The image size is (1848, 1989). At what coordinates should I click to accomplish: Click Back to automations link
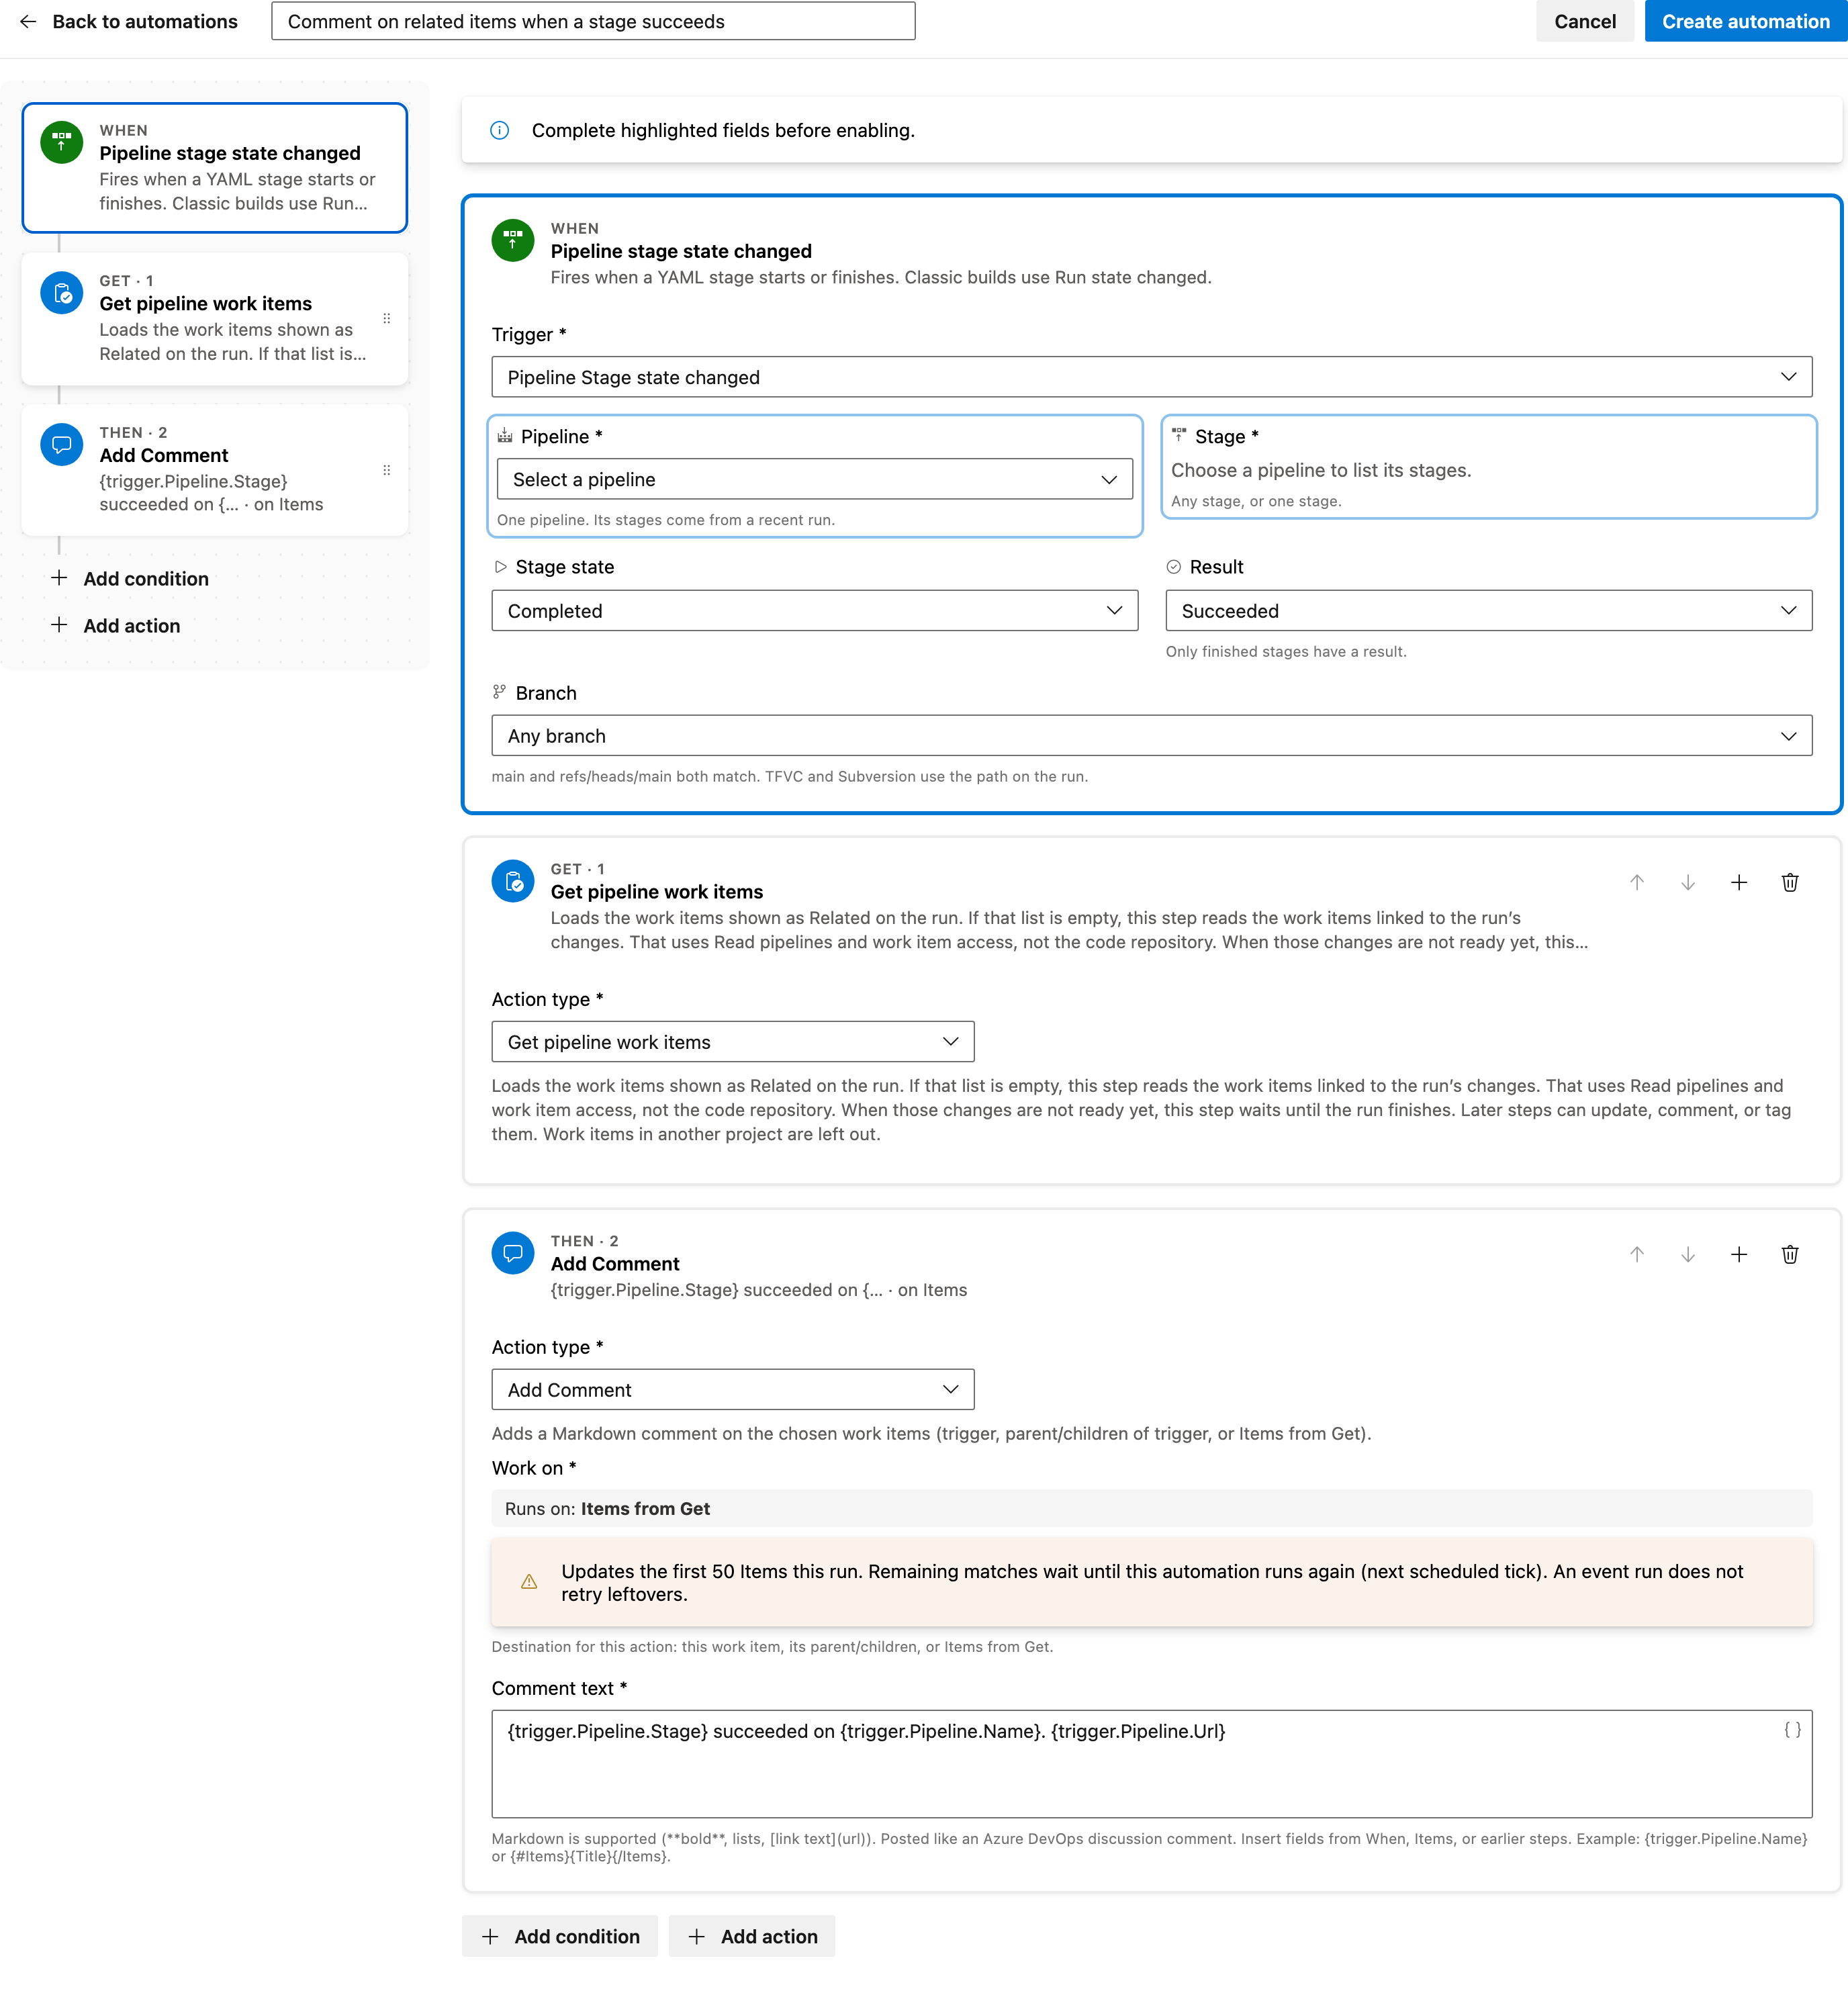tap(144, 21)
